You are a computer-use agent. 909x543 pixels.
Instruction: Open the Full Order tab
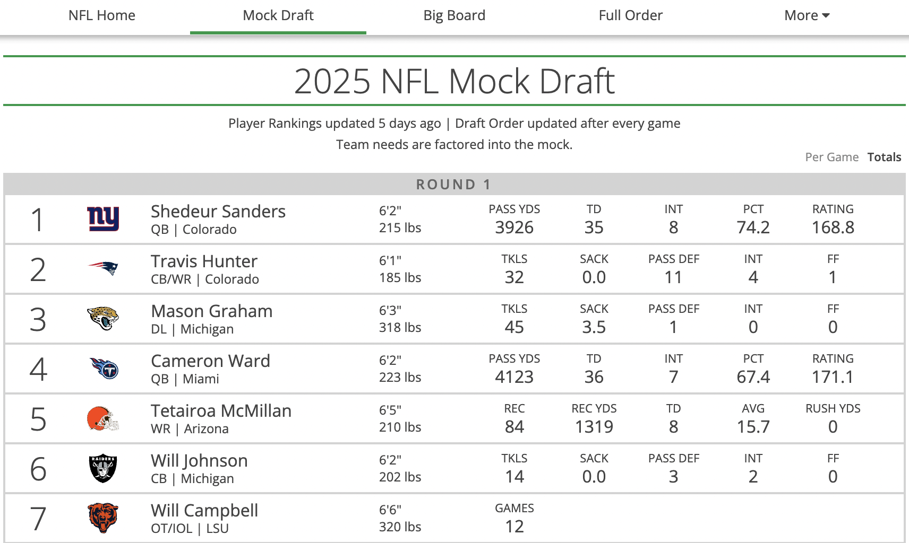[631, 15]
